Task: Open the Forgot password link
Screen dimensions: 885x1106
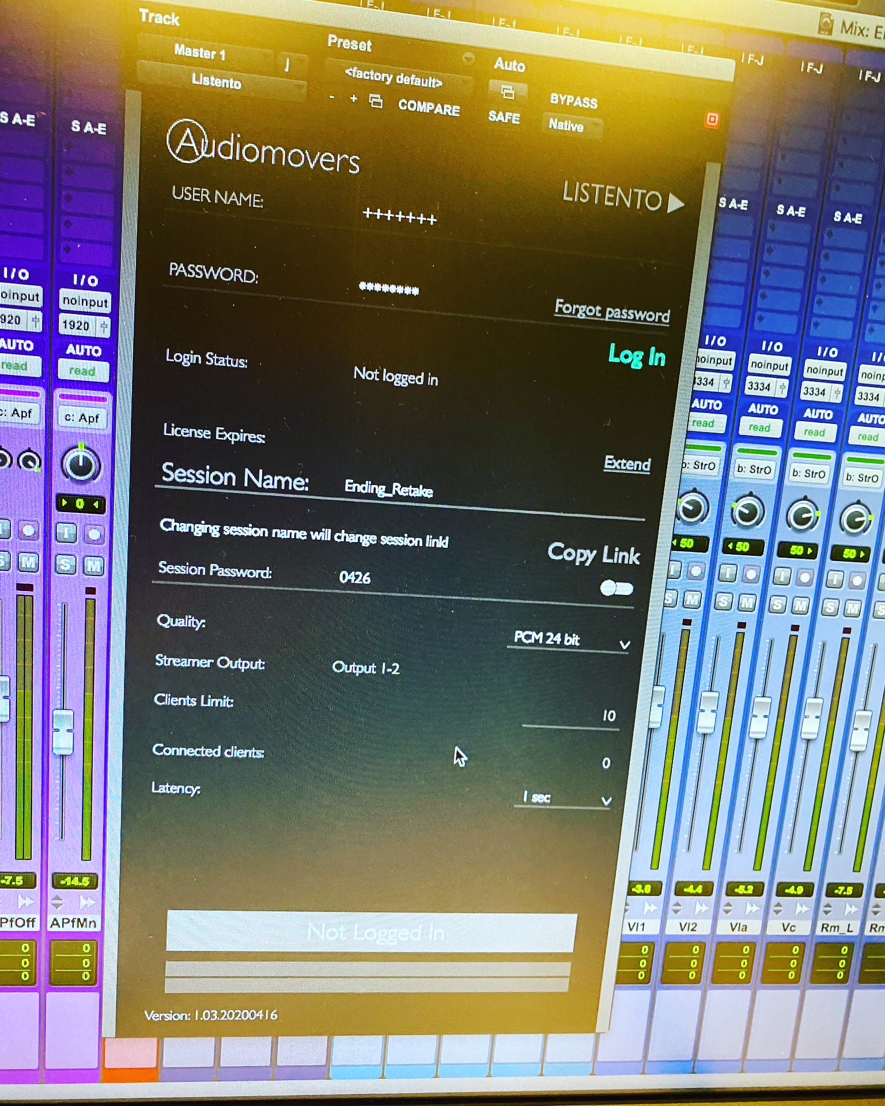Action: [x=612, y=311]
